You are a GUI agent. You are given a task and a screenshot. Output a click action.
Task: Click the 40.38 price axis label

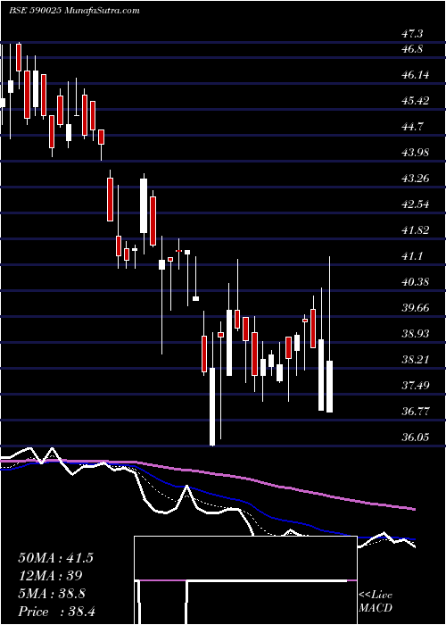tap(416, 282)
